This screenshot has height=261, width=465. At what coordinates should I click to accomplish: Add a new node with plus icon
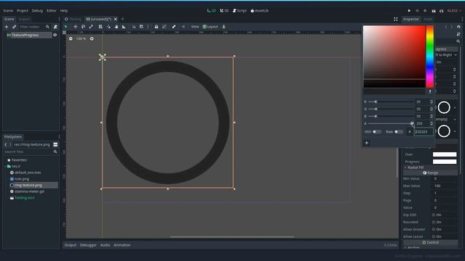pyautogui.click(x=7, y=27)
